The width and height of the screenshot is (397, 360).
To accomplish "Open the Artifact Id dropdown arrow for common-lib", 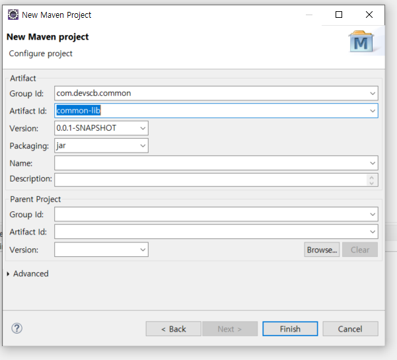I will (x=373, y=111).
